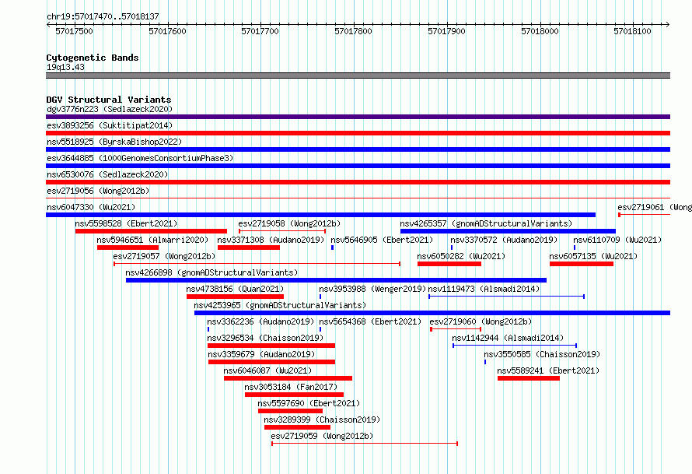Open nsv6057135 (Wu2021) label
Screen dimensions: 692x474
593,256
